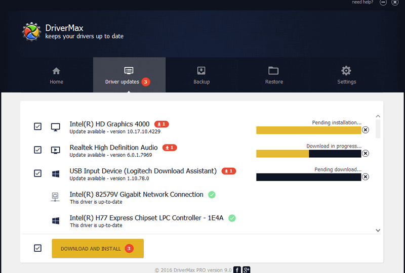Click '© 2016 DriverMax PRO version 9.0' footer text
Screen dimensions: 405x273
(x=193, y=270)
